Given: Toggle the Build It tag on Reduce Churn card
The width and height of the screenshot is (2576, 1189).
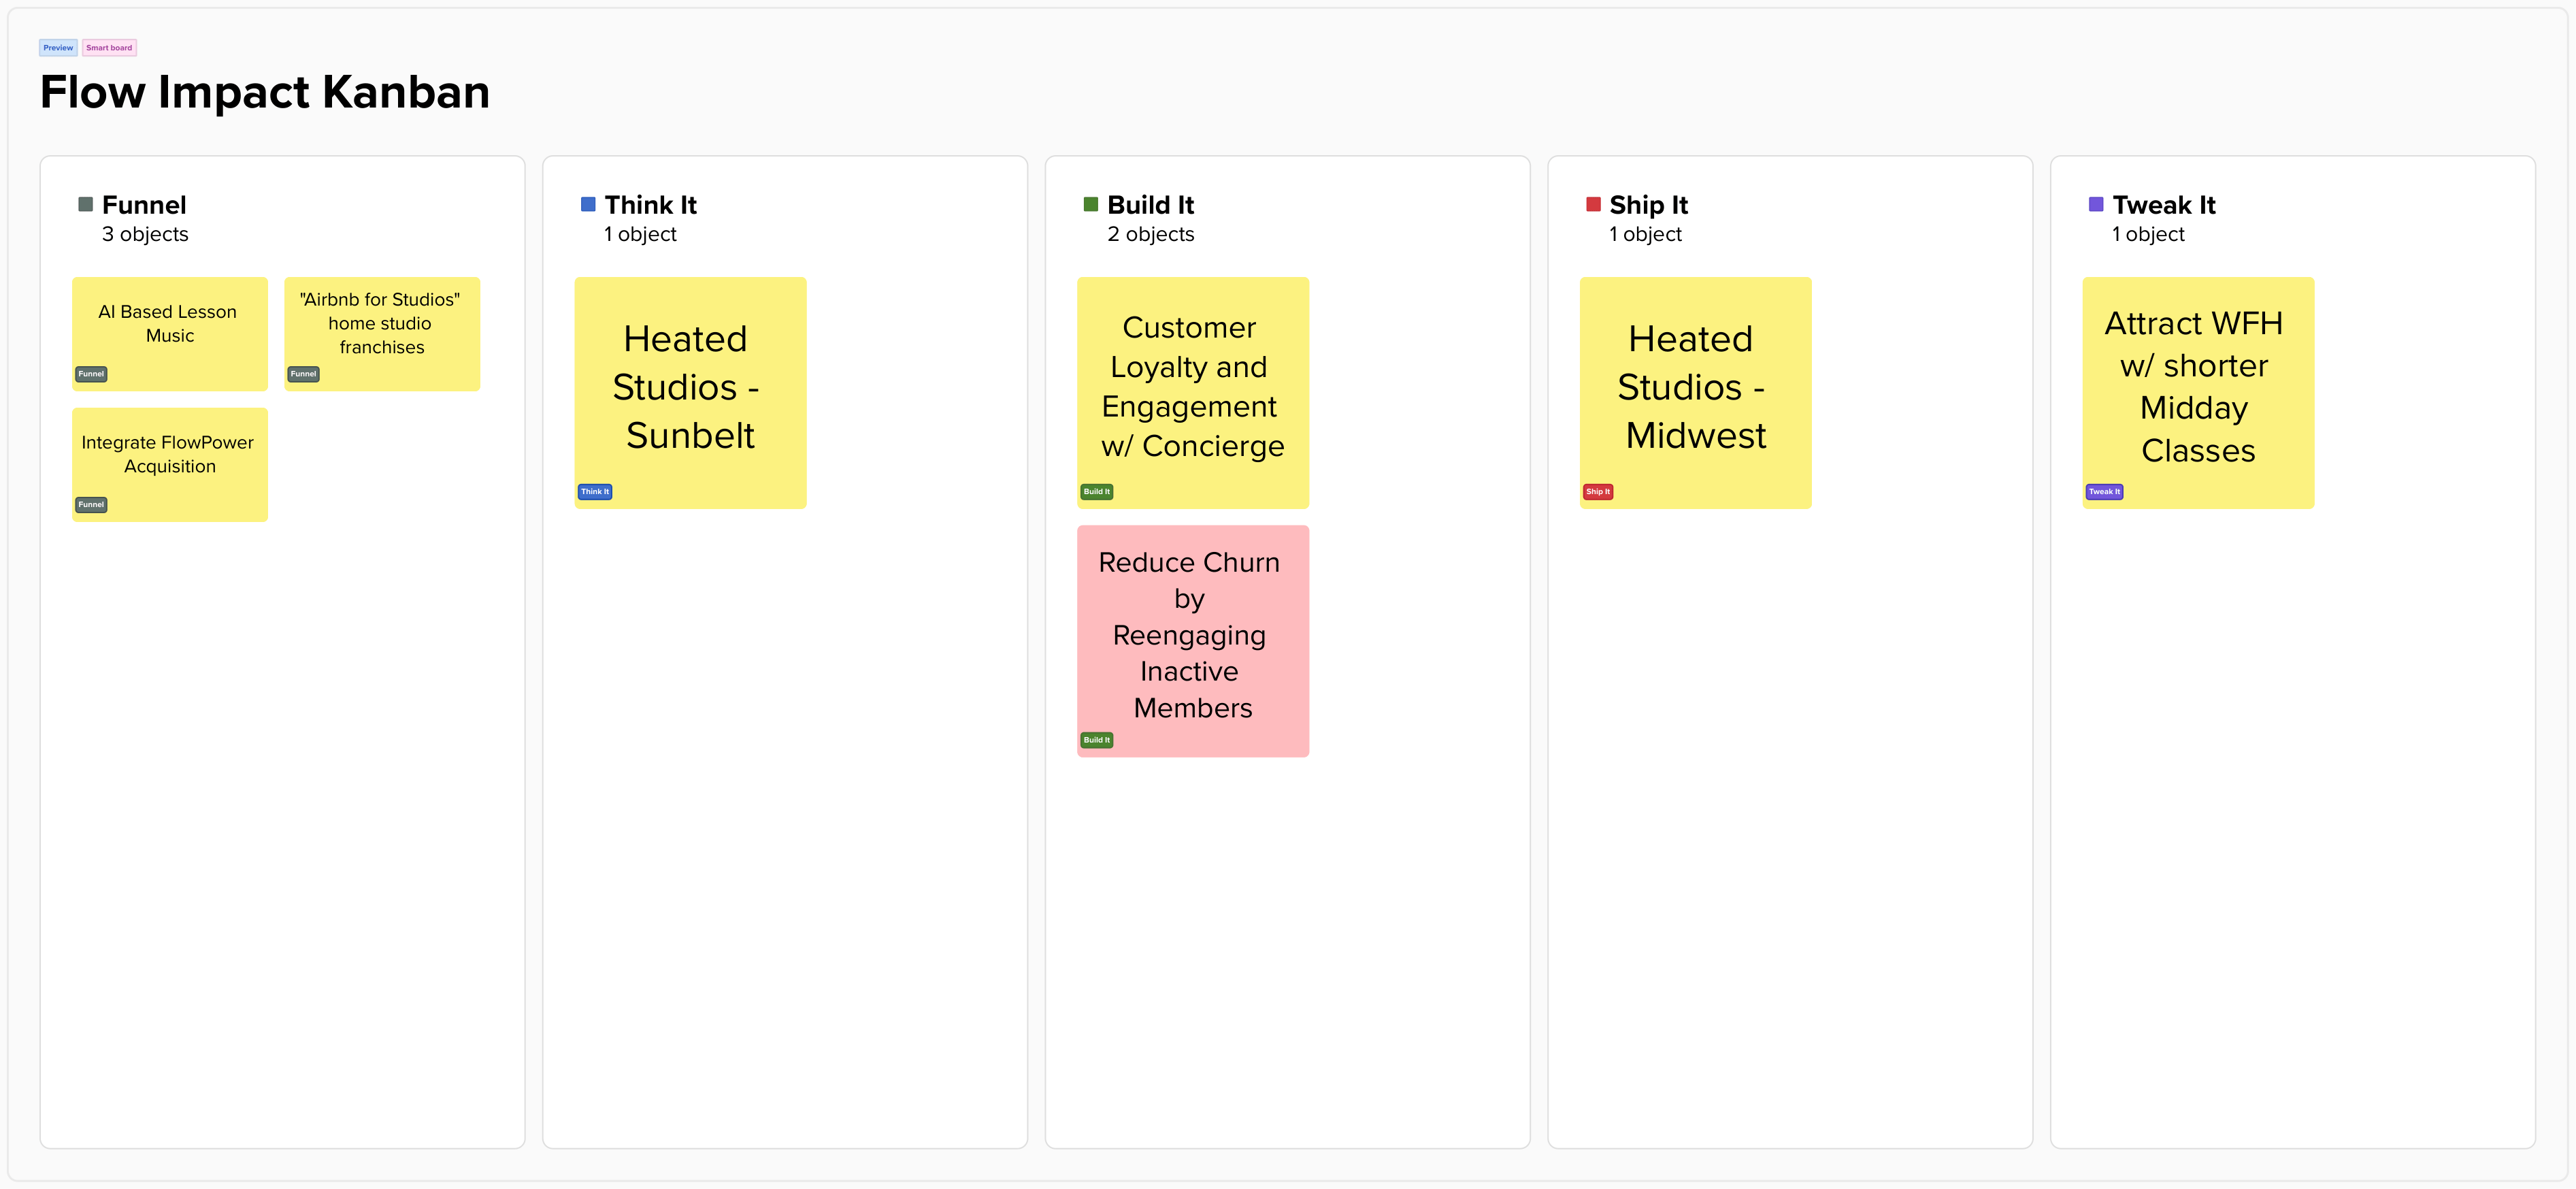Looking at the screenshot, I should click(x=1097, y=739).
